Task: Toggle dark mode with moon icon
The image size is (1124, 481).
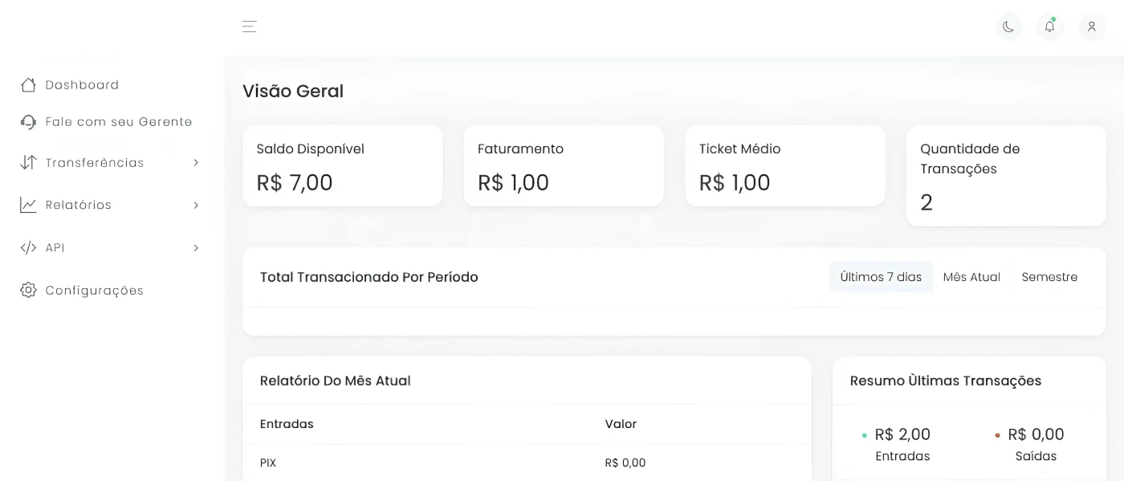Action: tap(1008, 26)
